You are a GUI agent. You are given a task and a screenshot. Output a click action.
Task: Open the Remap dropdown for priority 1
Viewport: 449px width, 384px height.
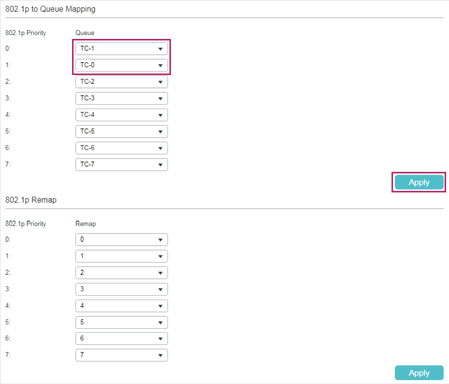point(122,256)
